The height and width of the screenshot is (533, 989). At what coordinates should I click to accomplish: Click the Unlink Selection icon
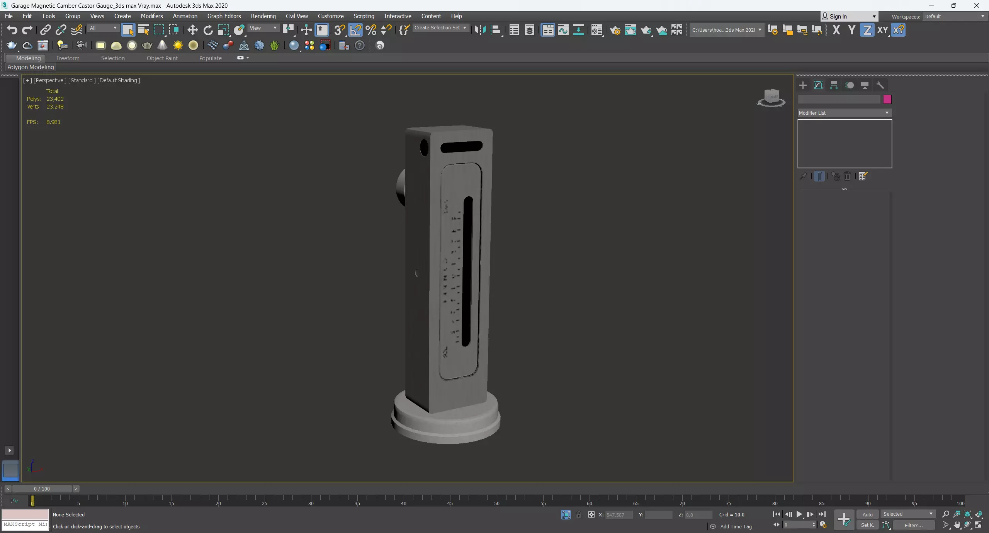[61, 30]
